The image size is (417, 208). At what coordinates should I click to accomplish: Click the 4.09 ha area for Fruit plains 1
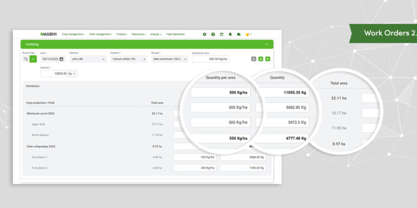tap(157, 157)
